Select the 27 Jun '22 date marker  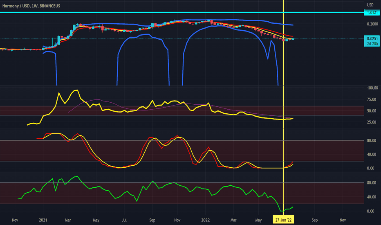point(283,220)
